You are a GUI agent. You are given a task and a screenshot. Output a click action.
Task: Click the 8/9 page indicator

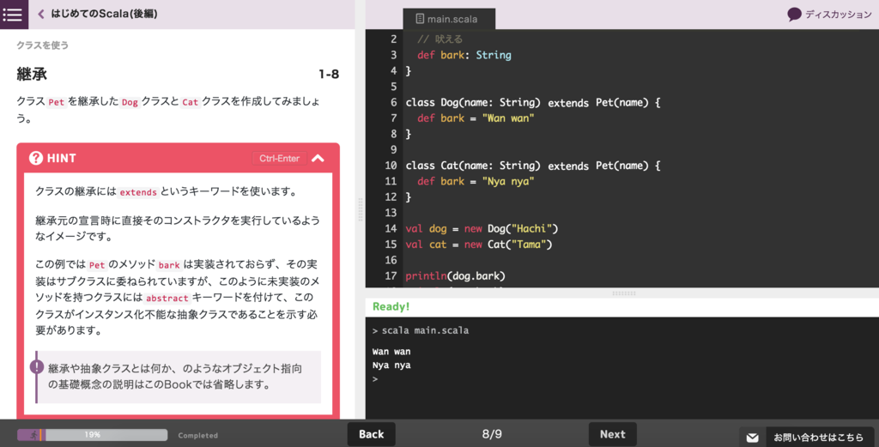[x=492, y=434]
